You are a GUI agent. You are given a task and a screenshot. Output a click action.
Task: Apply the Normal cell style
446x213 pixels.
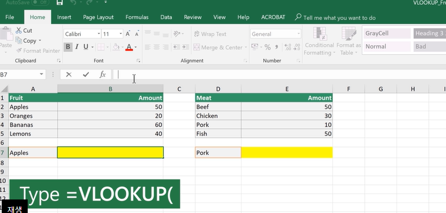pyautogui.click(x=387, y=46)
